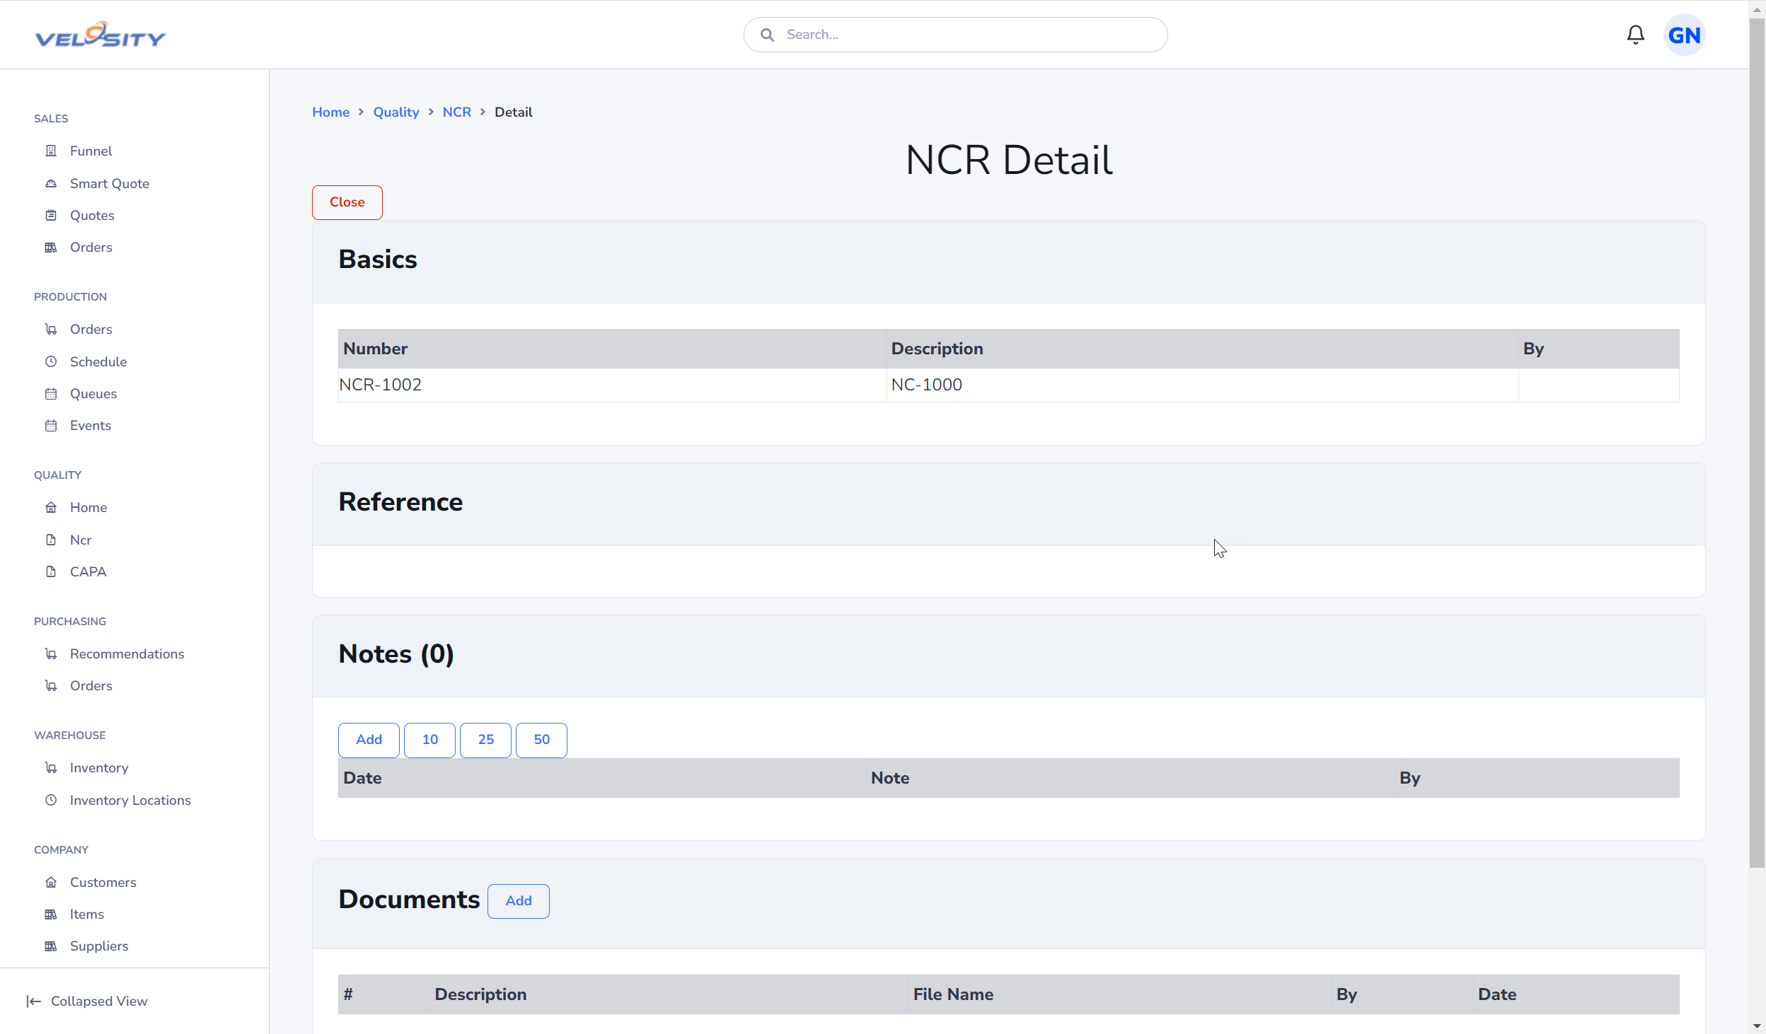The height and width of the screenshot is (1034, 1766).
Task: Open CAPA under Quality
Action: pyautogui.click(x=88, y=571)
